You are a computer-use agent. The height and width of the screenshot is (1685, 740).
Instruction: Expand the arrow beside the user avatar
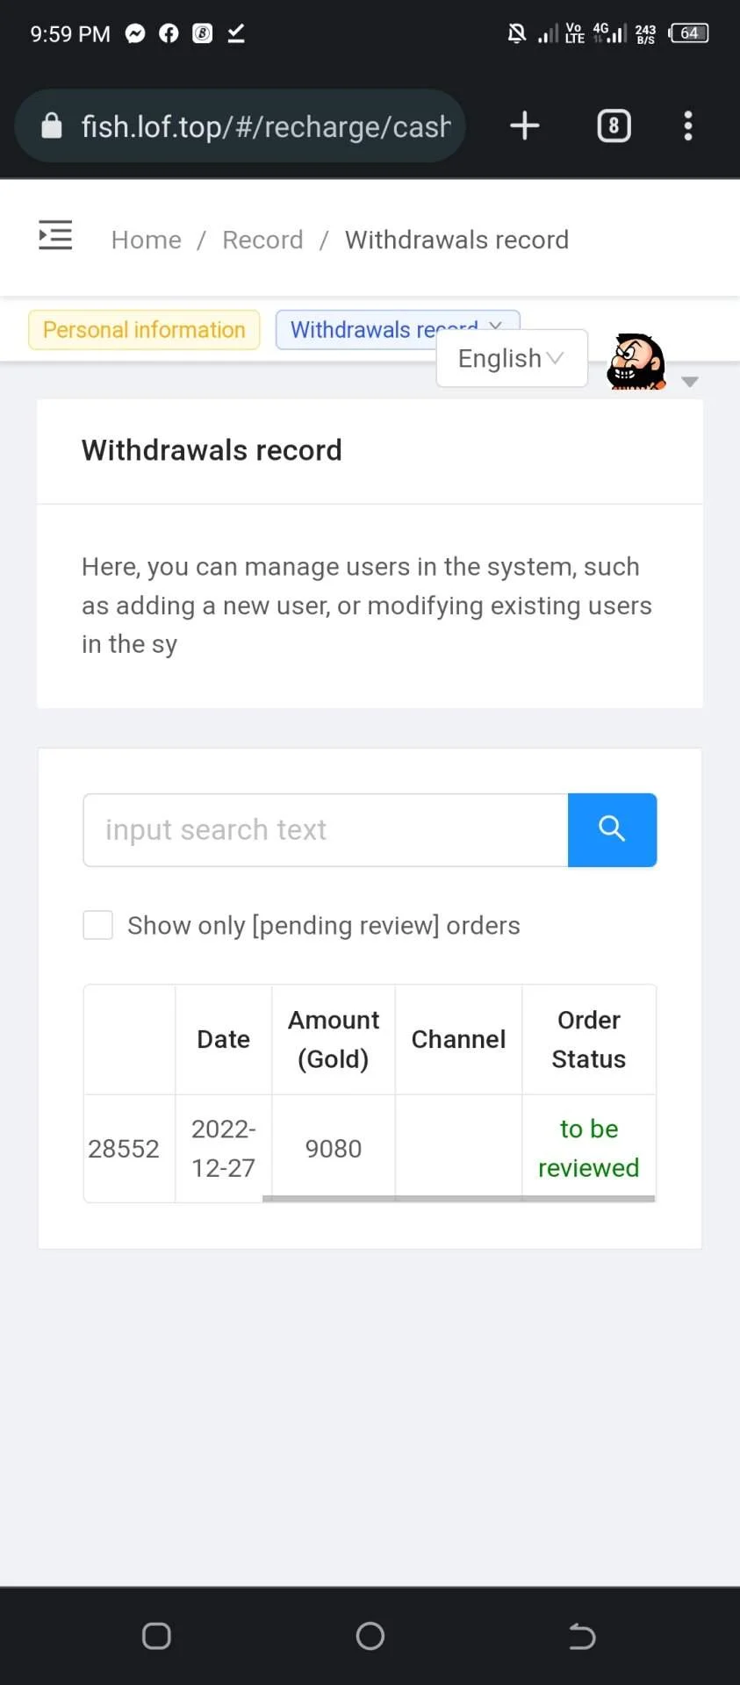690,382
